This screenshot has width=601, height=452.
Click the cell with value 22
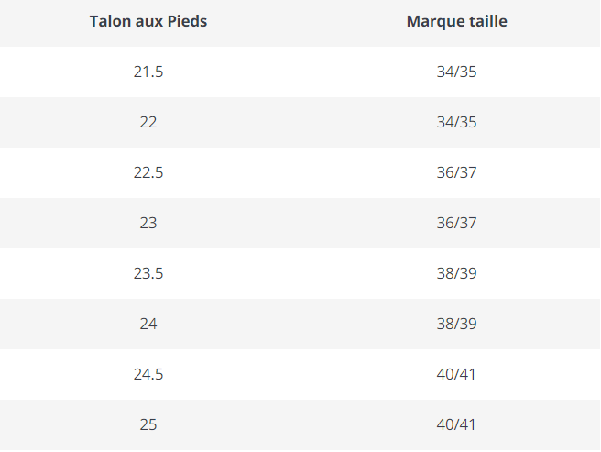click(x=148, y=122)
